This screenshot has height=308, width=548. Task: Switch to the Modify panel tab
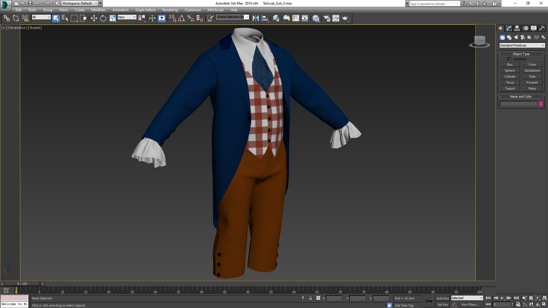tap(509, 28)
